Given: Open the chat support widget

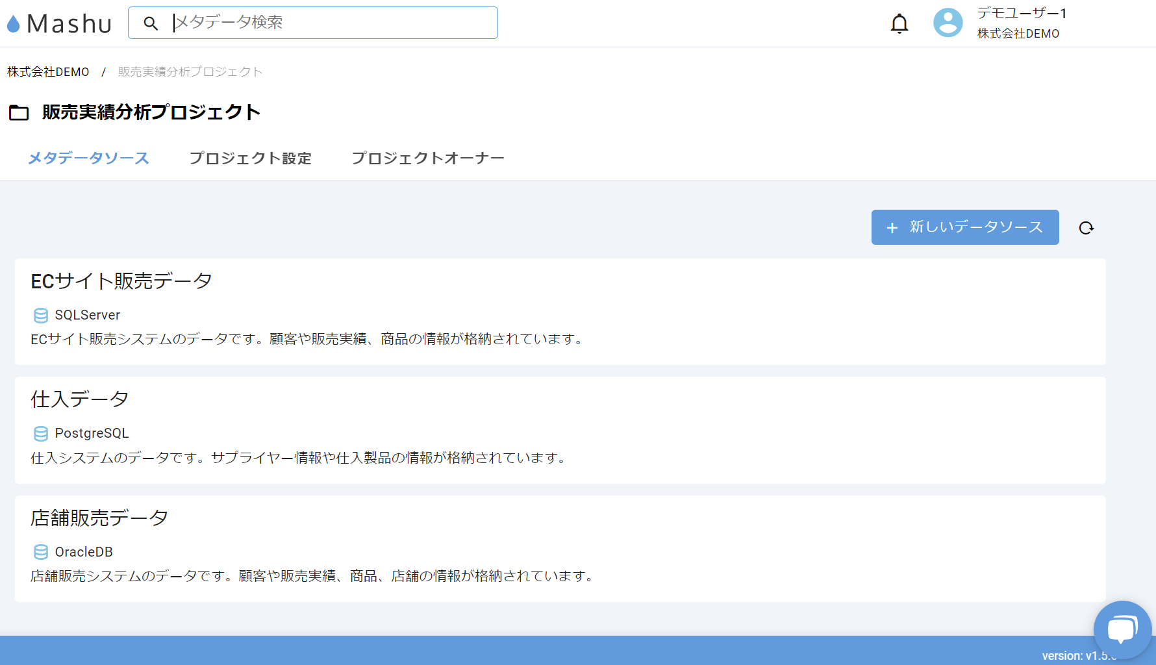Looking at the screenshot, I should pos(1122,628).
